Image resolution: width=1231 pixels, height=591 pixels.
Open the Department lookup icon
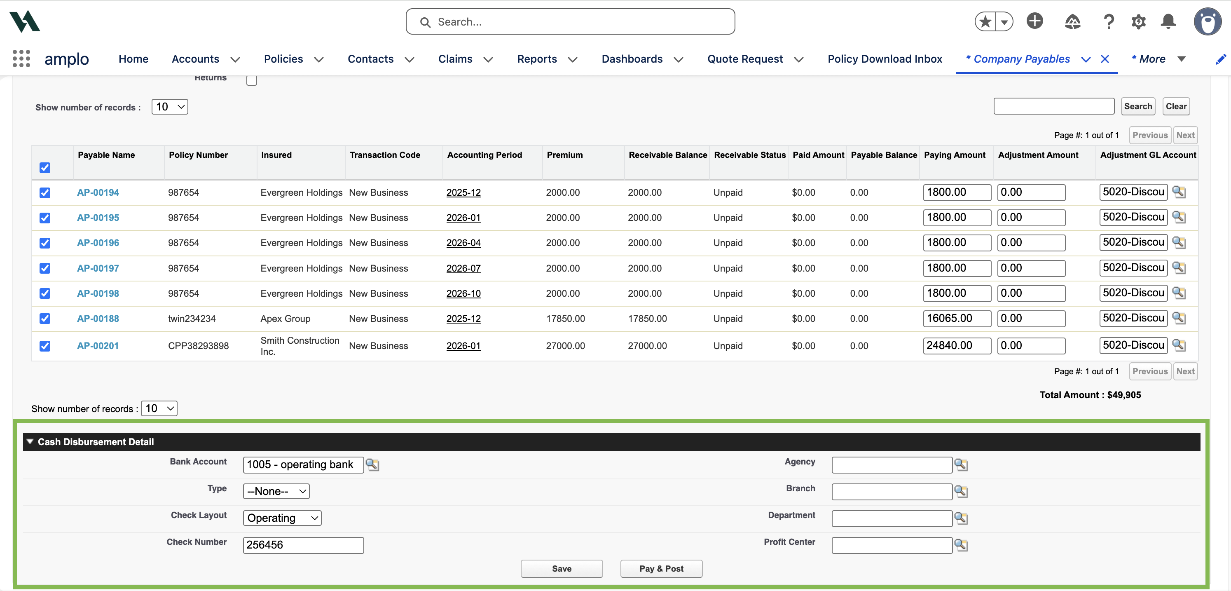tap(960, 518)
